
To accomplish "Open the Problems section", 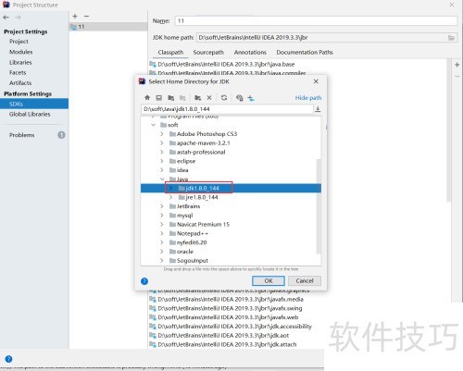I will pyautogui.click(x=21, y=135).
